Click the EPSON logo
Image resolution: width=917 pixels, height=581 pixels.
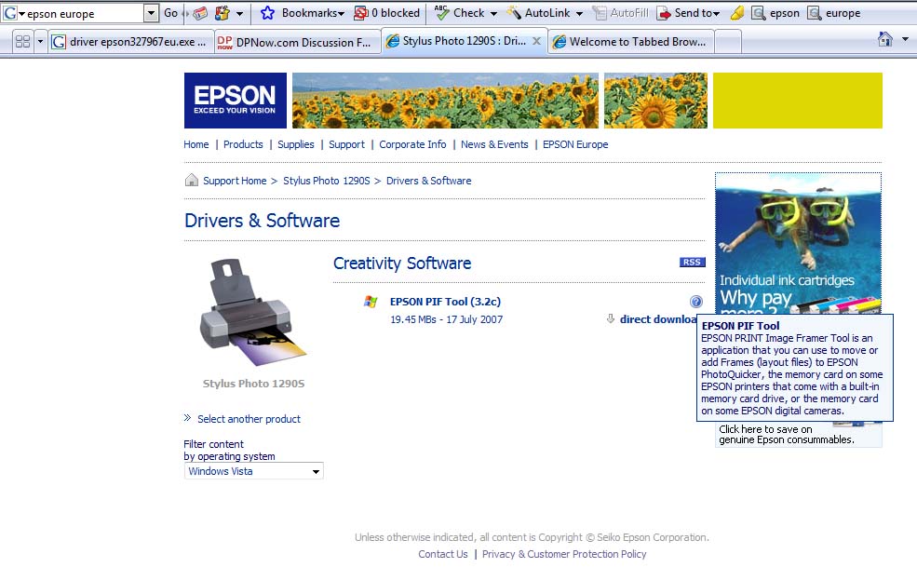(x=235, y=101)
